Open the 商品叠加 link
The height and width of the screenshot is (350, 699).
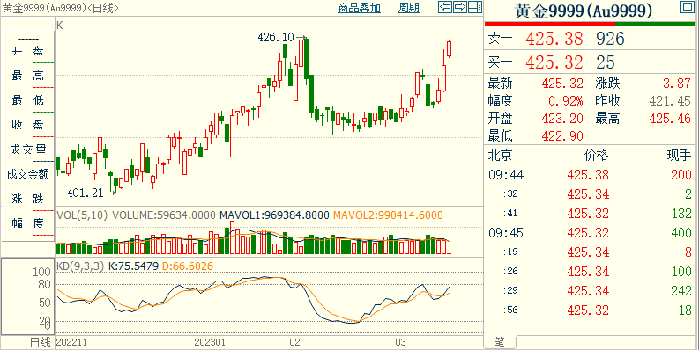360,8
